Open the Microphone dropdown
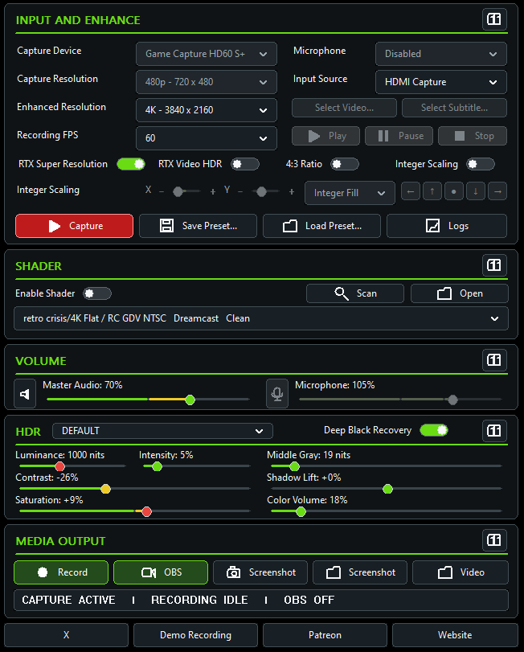 click(x=441, y=54)
